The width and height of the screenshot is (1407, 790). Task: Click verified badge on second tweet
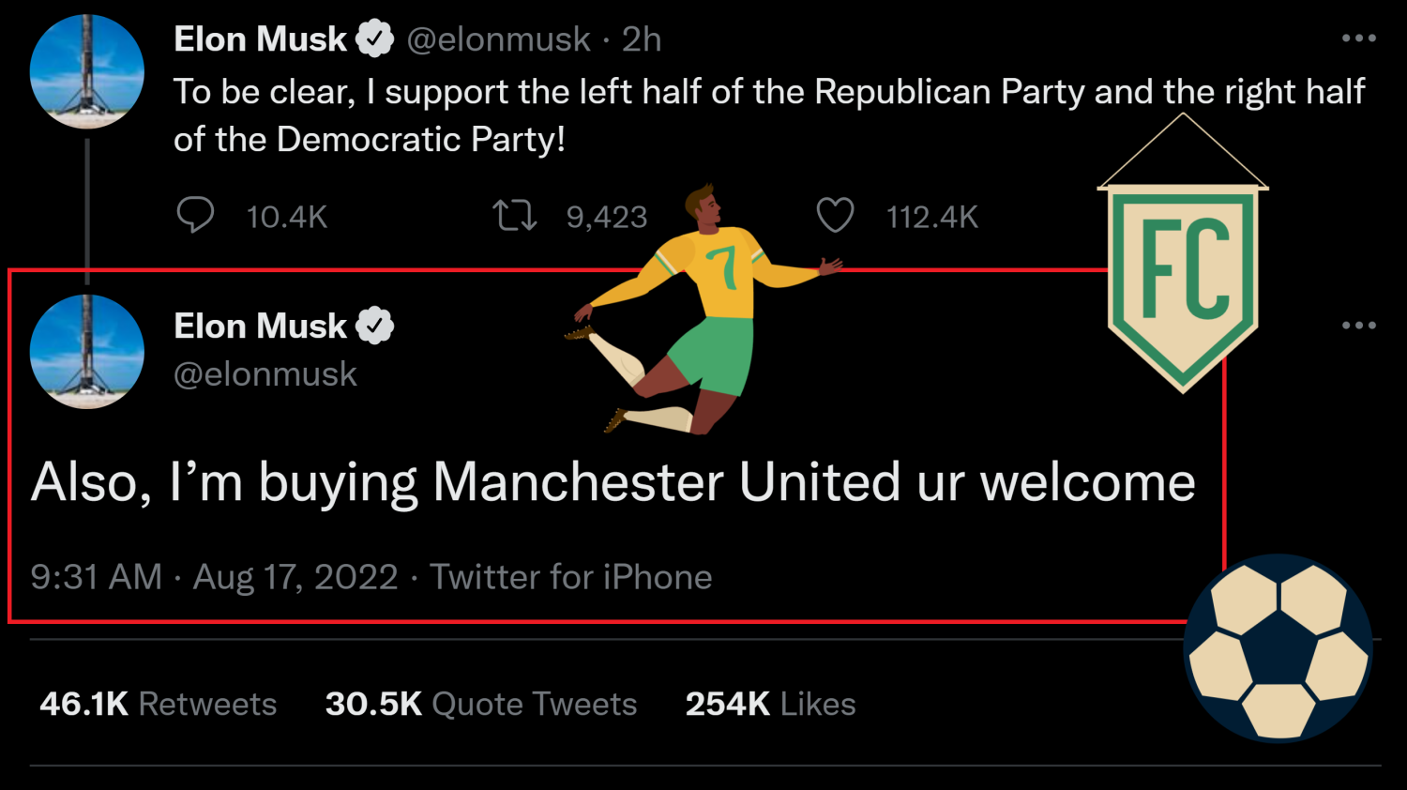tap(375, 327)
